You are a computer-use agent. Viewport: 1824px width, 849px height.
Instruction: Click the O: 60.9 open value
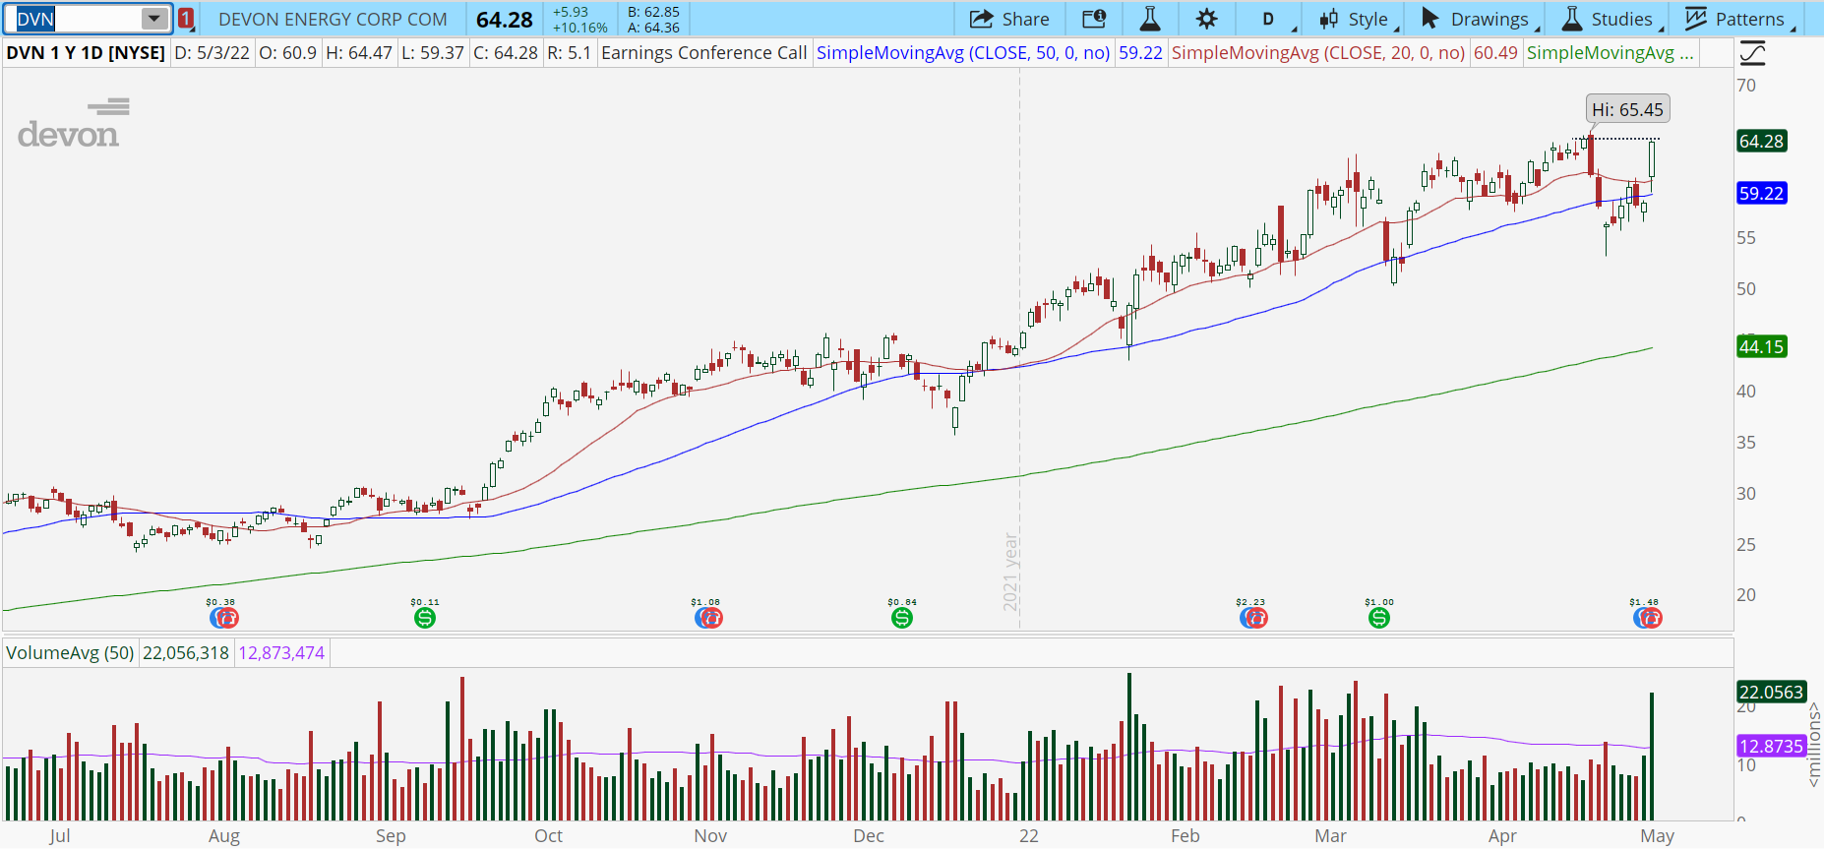[x=287, y=53]
